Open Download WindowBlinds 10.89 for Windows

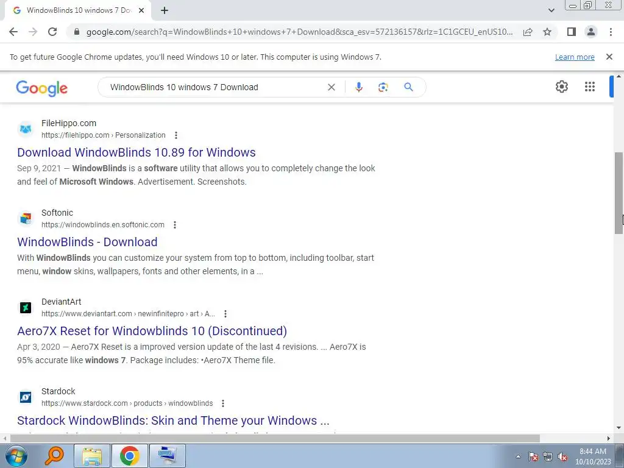136,152
